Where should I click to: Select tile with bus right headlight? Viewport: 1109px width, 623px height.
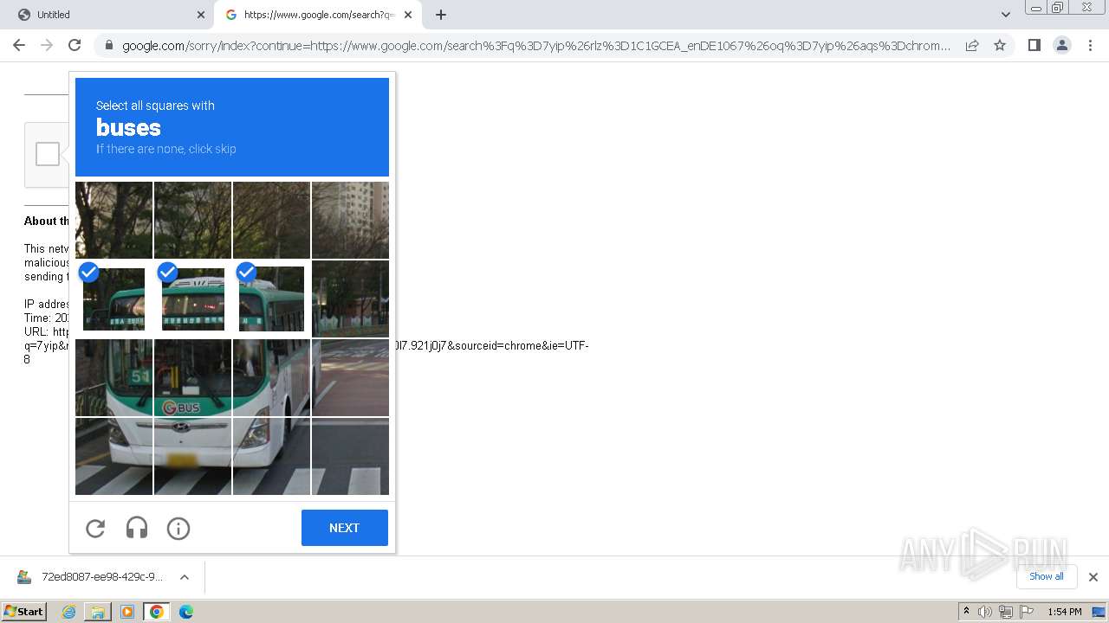click(271, 456)
